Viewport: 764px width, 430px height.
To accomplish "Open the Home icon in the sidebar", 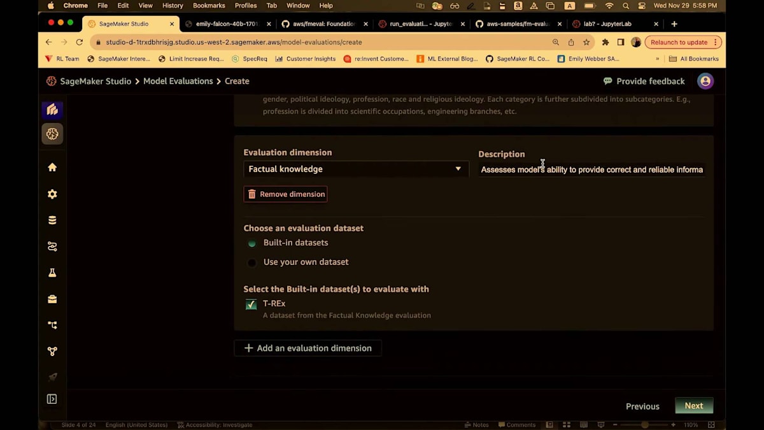I will 52,168.
